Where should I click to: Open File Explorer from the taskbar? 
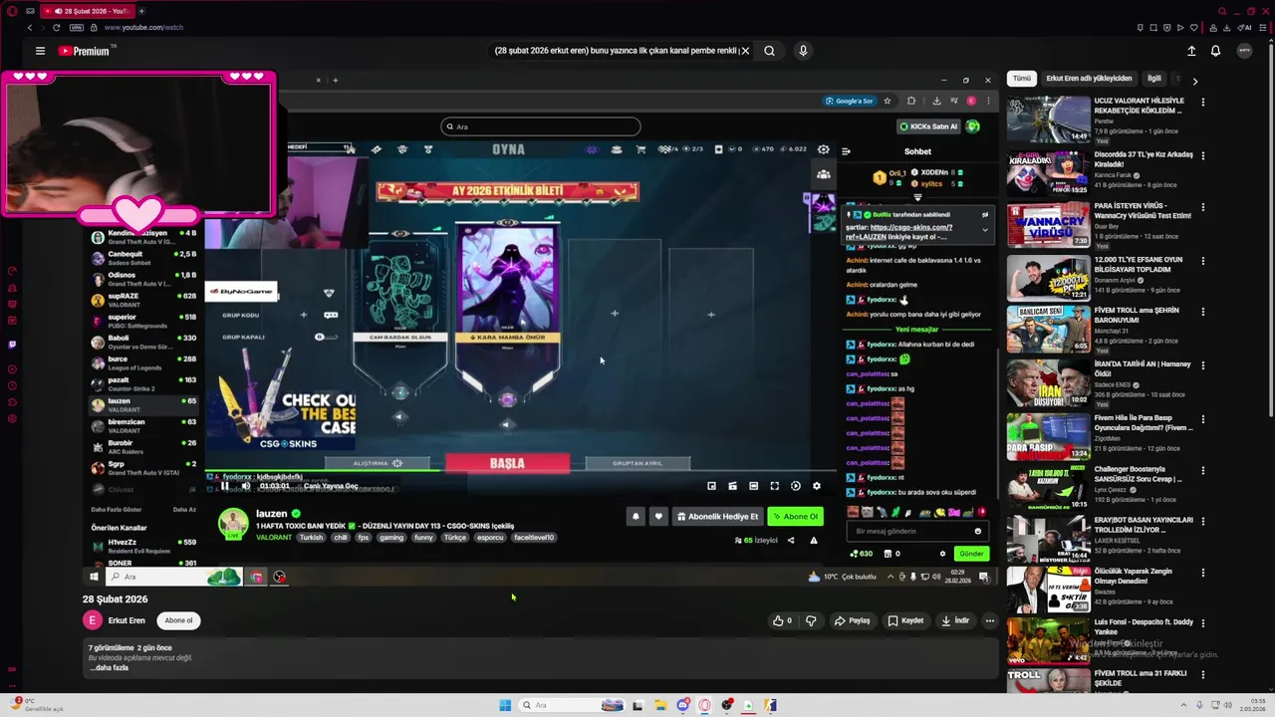pyautogui.click(x=659, y=705)
